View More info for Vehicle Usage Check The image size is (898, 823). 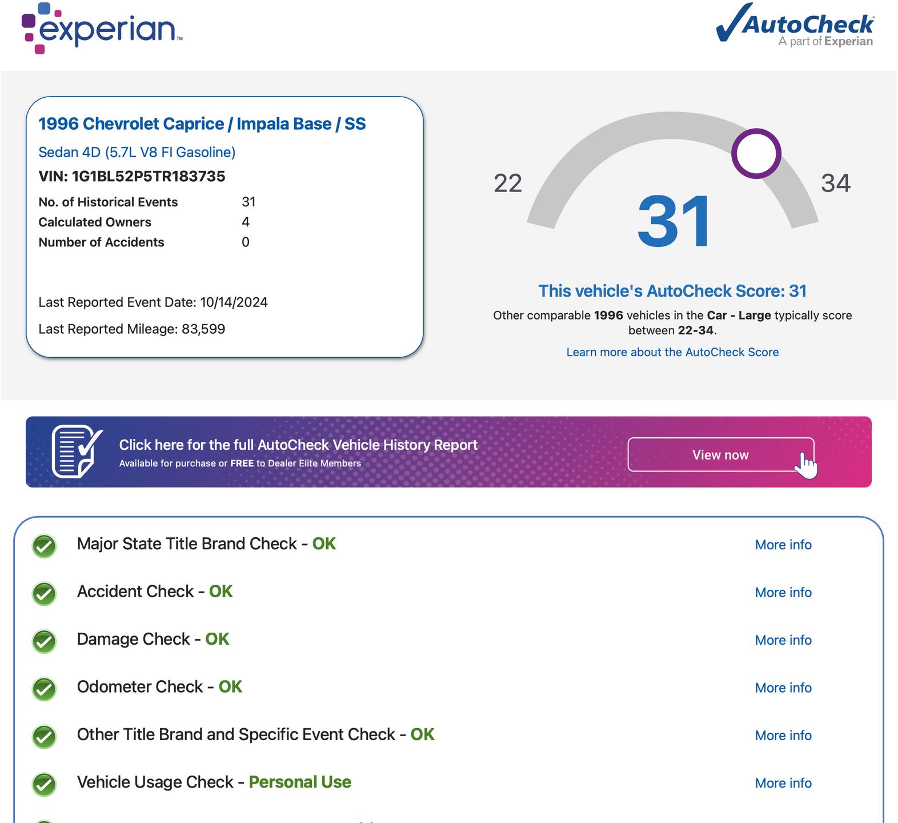783,783
